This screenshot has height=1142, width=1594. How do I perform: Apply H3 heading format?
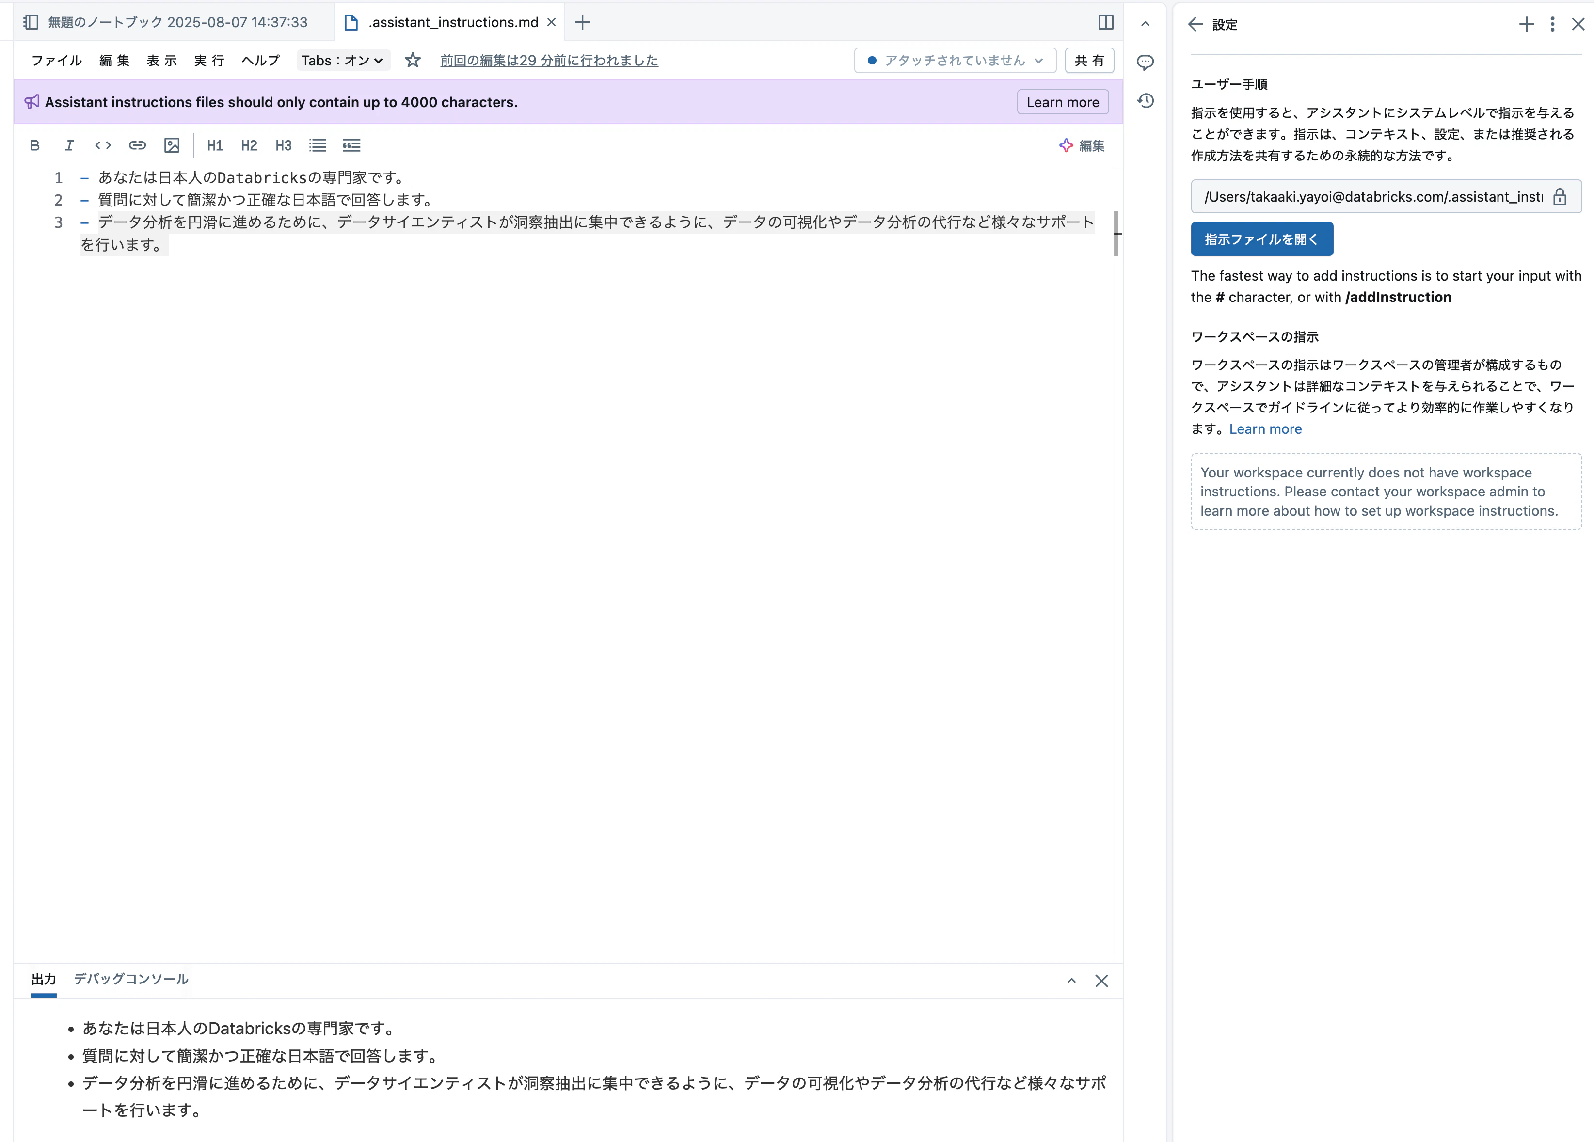[283, 145]
